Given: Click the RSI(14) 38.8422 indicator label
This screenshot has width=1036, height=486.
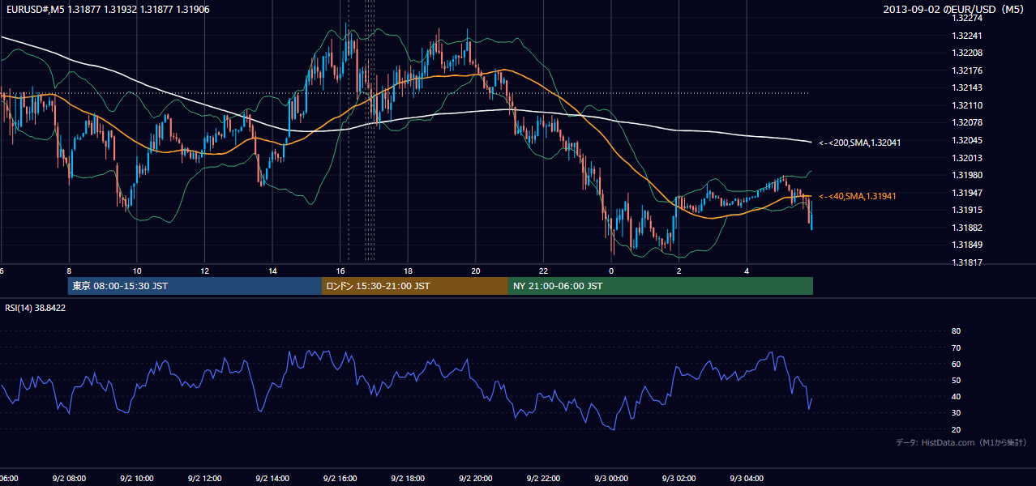Looking at the screenshot, I should 36,308.
